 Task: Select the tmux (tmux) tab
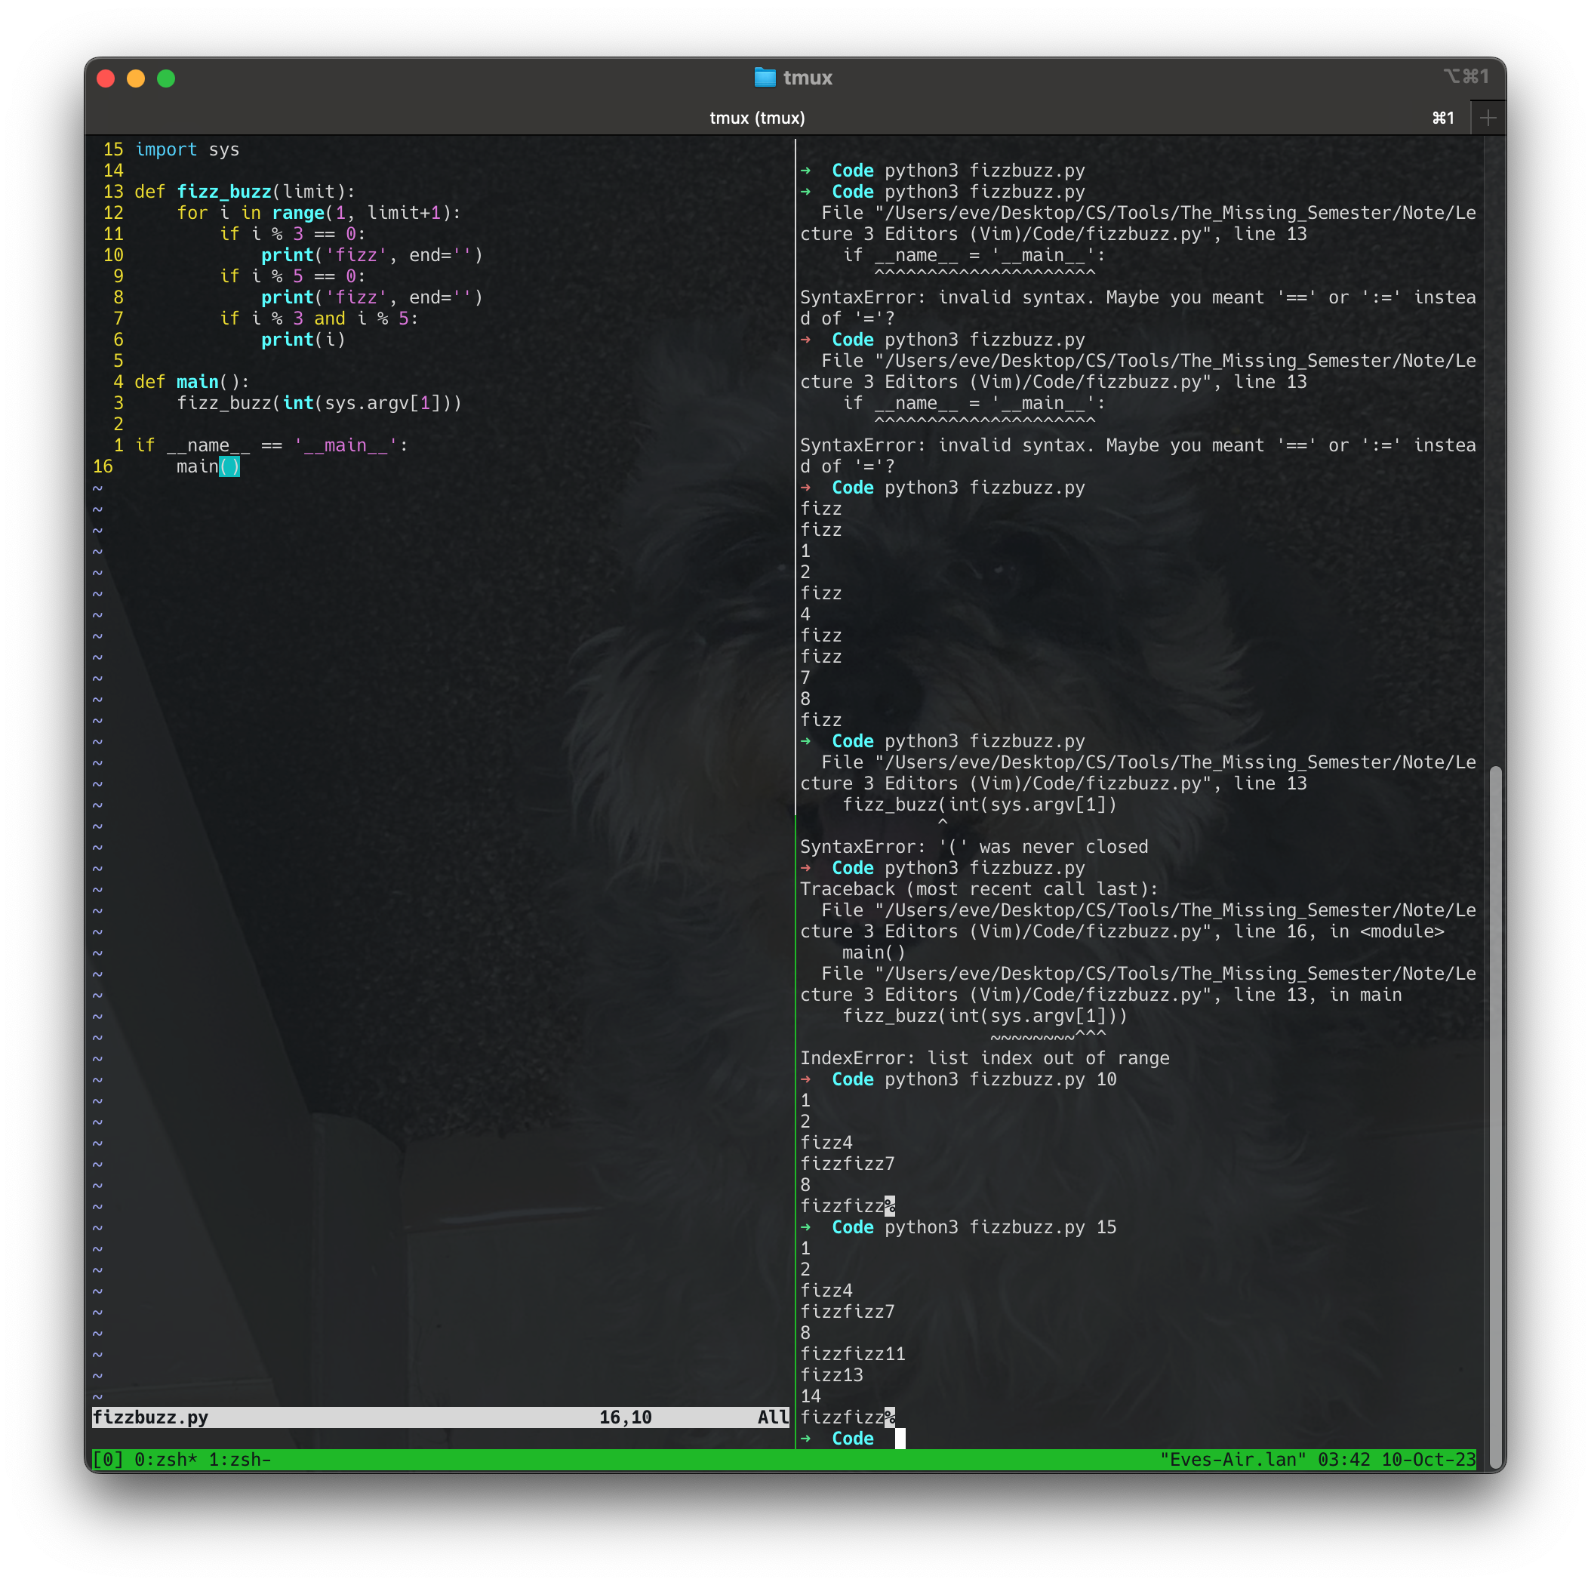tap(757, 118)
